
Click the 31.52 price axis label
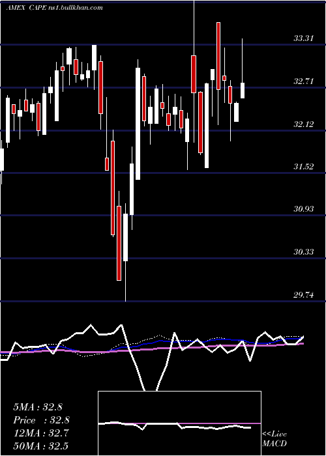304,167
